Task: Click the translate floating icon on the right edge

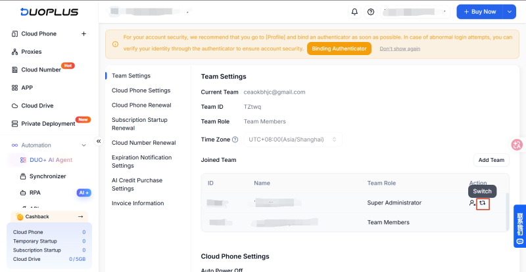Action: (517, 145)
